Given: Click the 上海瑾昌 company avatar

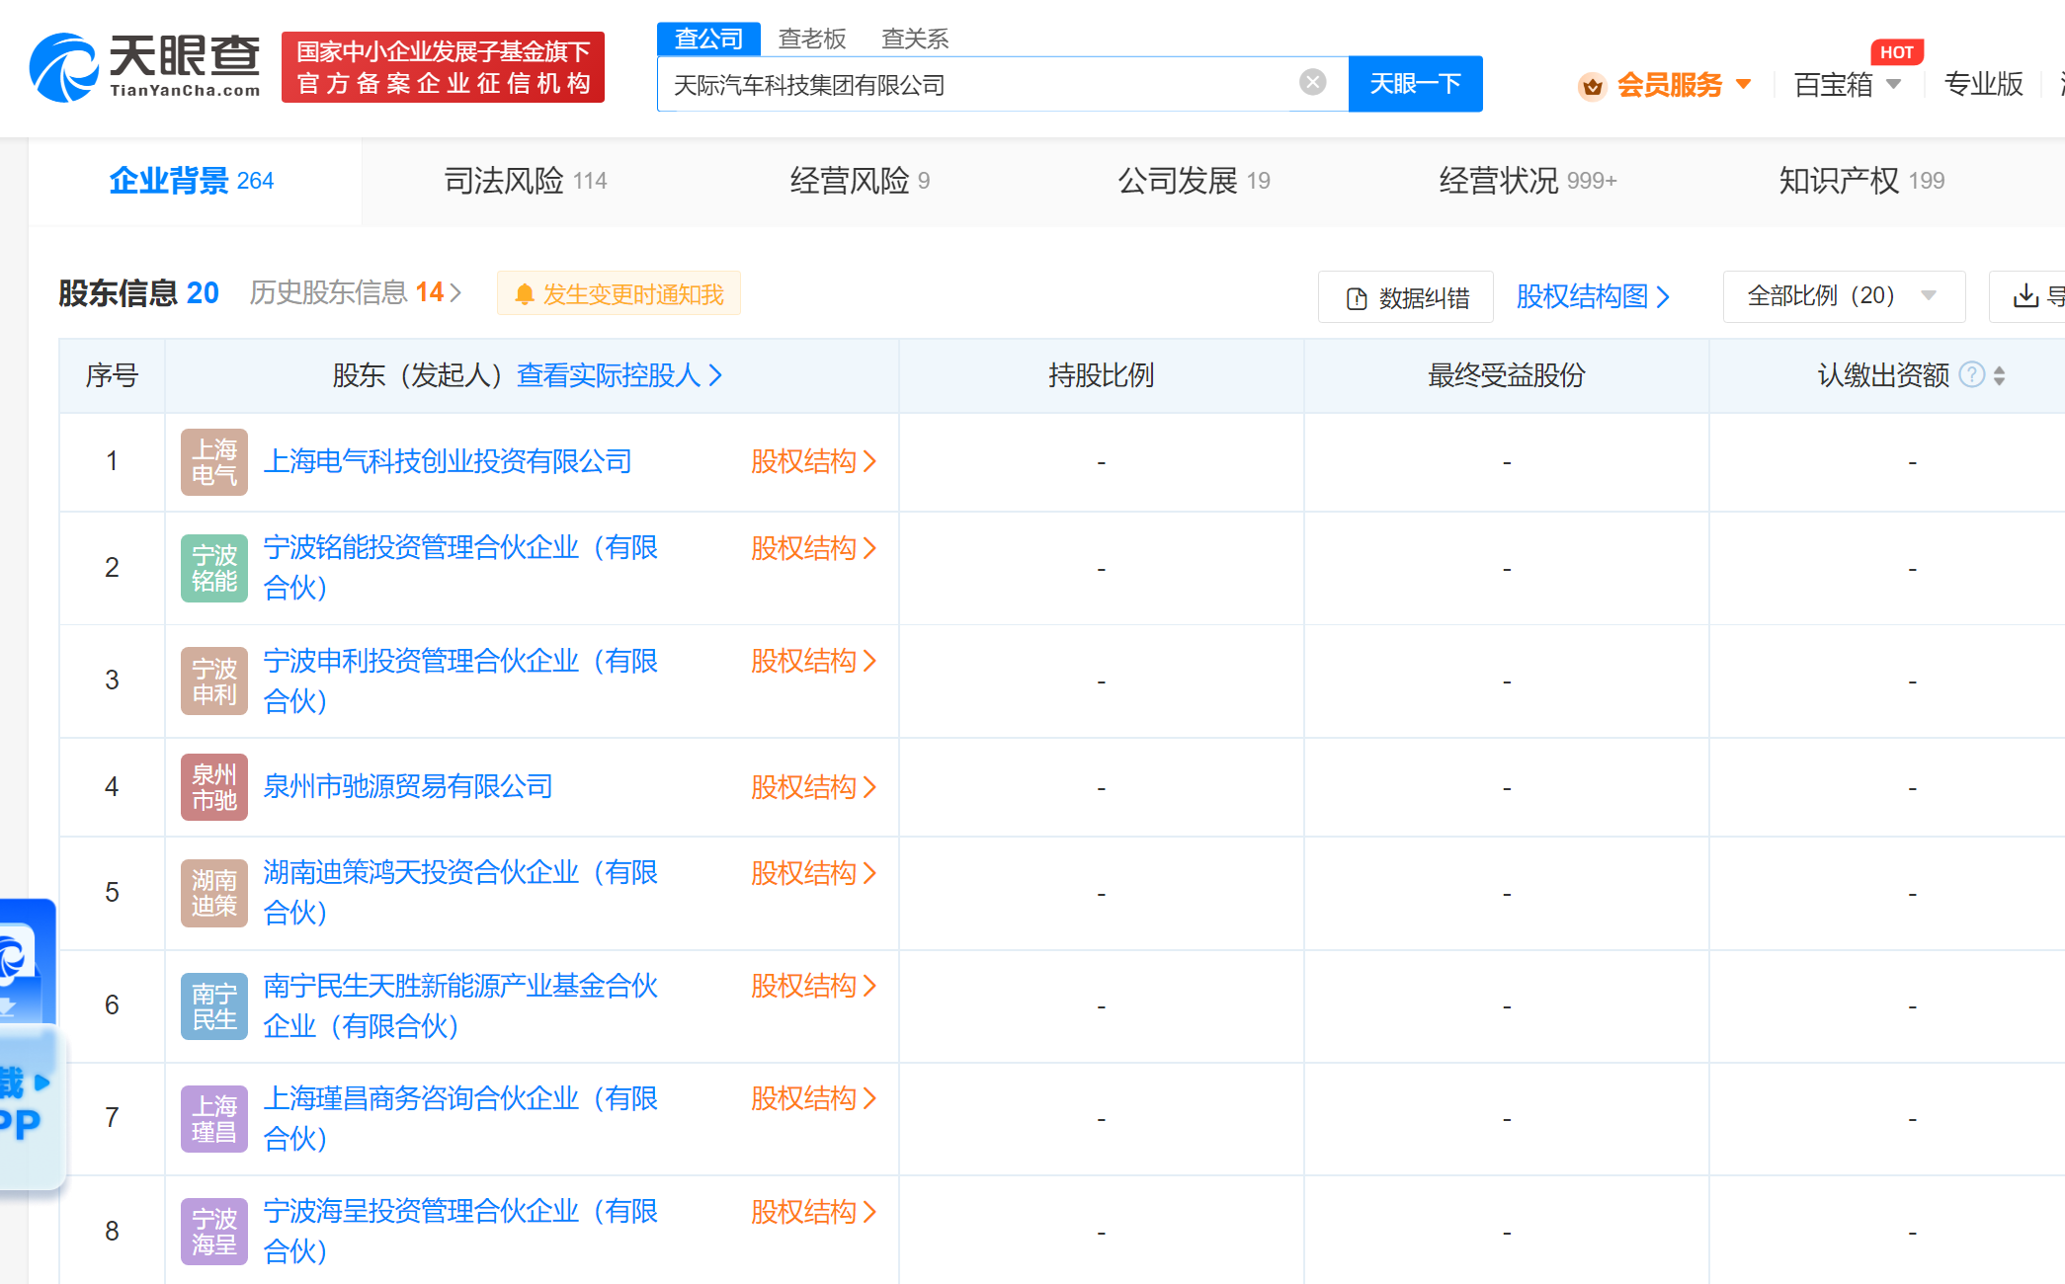Looking at the screenshot, I should [x=214, y=1119].
